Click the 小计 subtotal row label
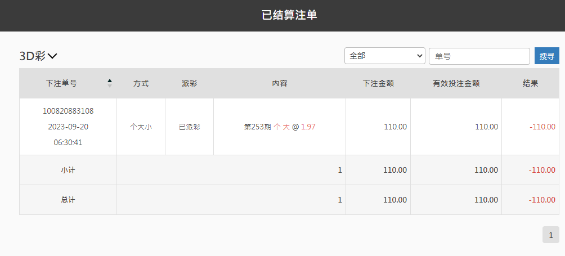This screenshot has height=256, width=565. [68, 170]
